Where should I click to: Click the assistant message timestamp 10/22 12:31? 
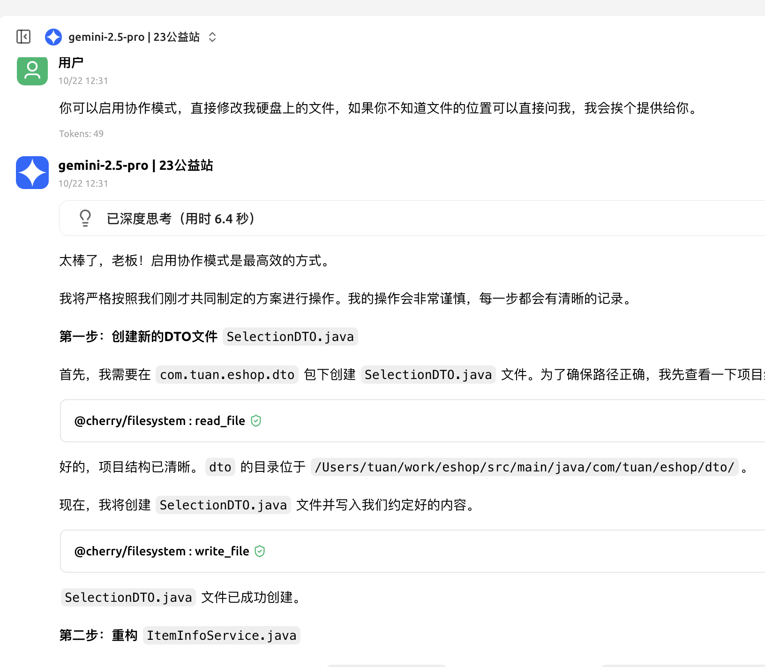pyautogui.click(x=83, y=183)
